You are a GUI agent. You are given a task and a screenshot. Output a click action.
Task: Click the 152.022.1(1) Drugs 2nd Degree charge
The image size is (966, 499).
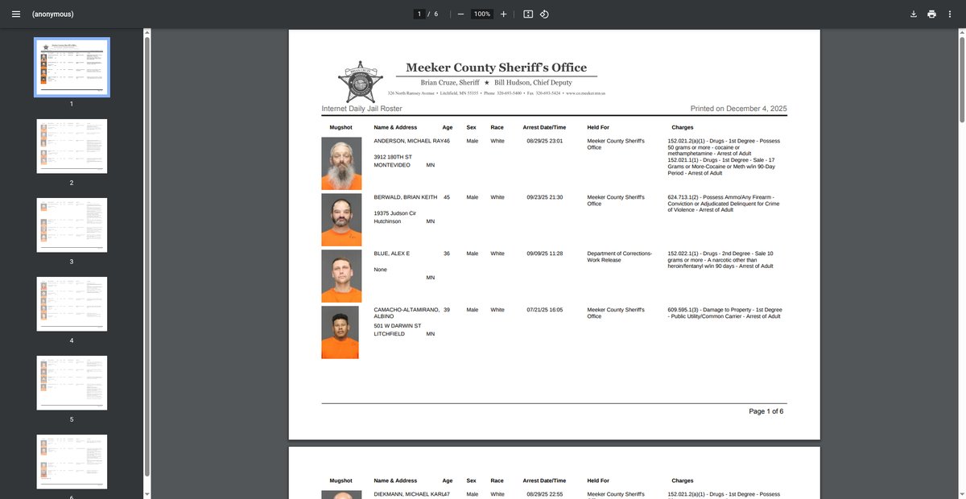click(x=720, y=260)
